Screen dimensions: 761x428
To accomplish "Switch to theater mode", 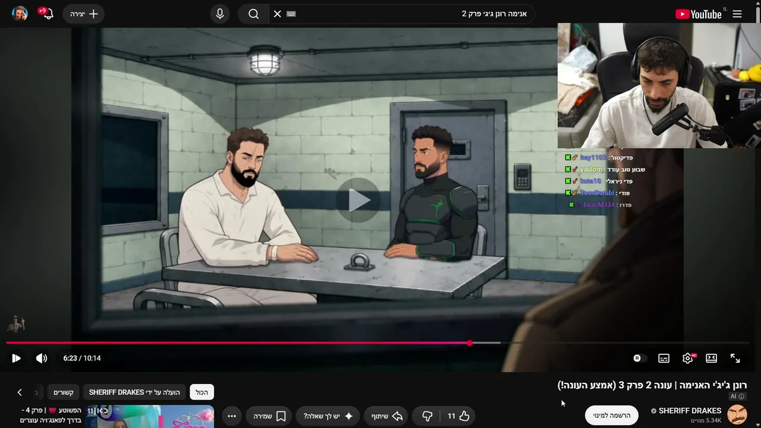I will coord(711,358).
